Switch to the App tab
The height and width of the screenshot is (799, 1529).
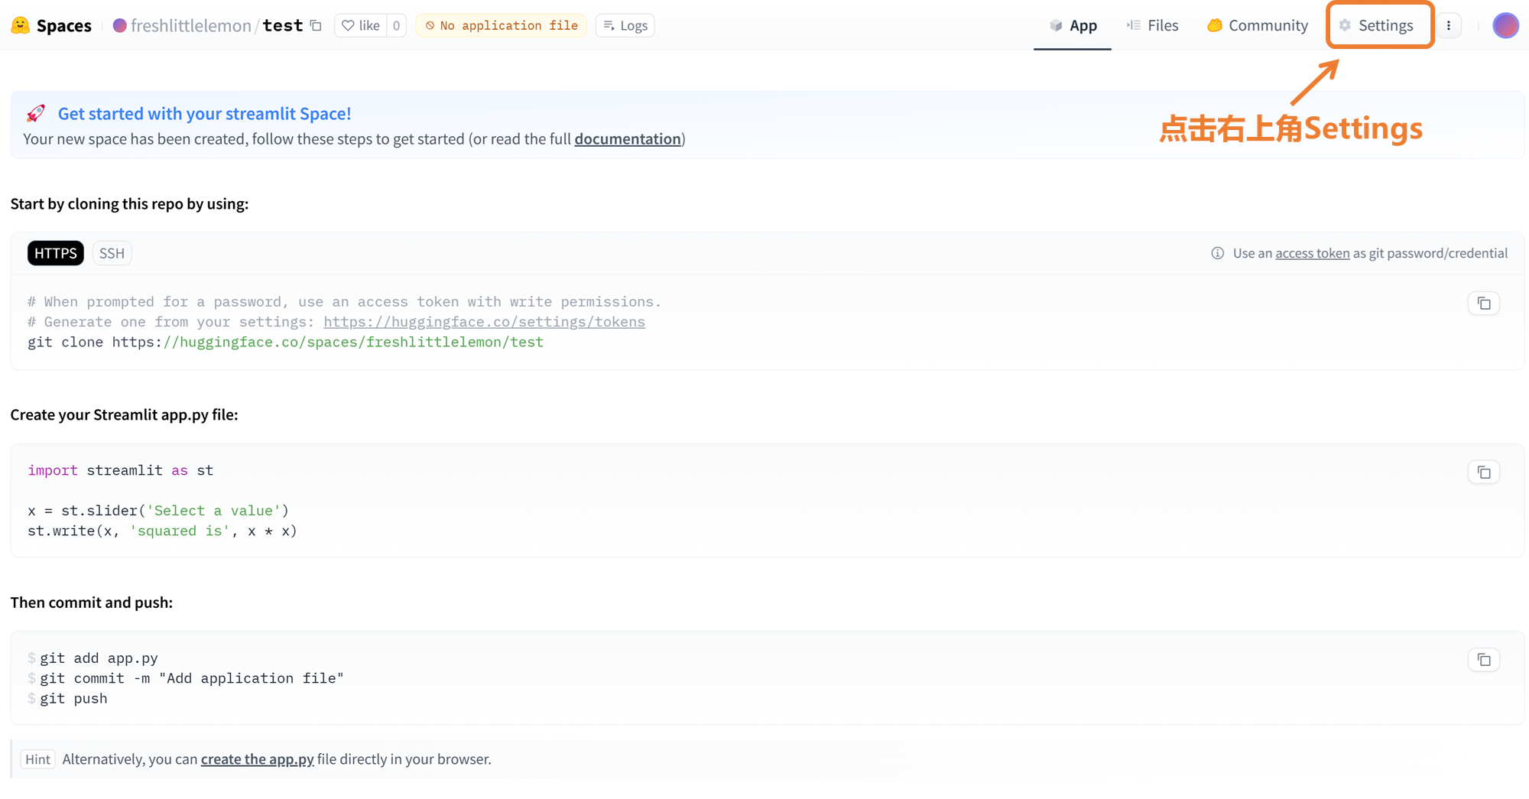coord(1073,25)
